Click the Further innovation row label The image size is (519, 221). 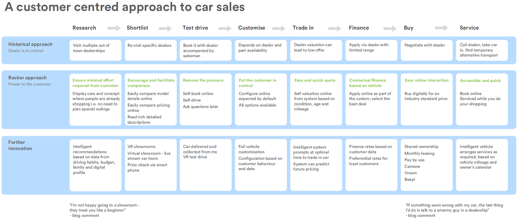point(20,145)
